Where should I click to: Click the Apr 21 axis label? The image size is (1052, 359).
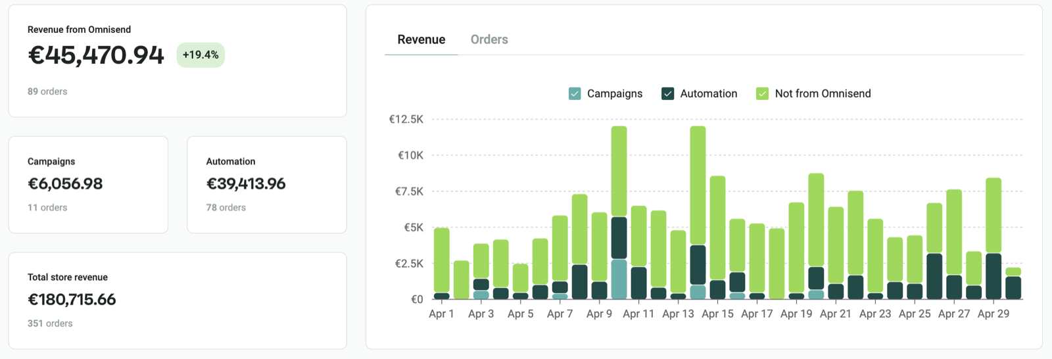click(x=836, y=314)
